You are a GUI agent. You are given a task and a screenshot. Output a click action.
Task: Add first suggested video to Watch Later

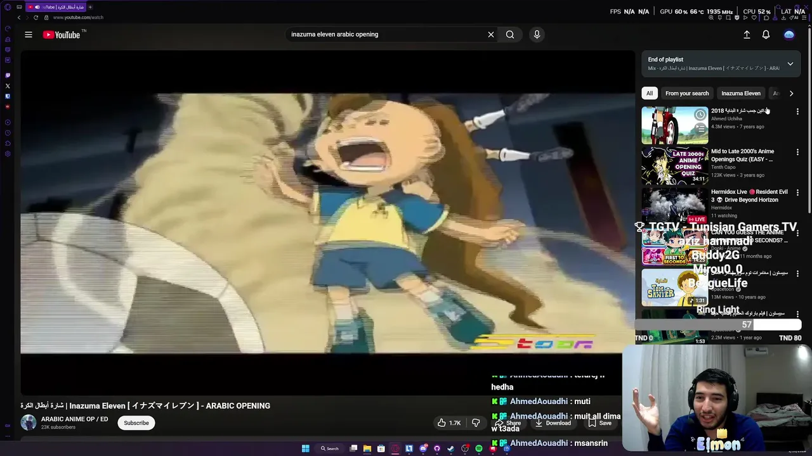point(700,115)
